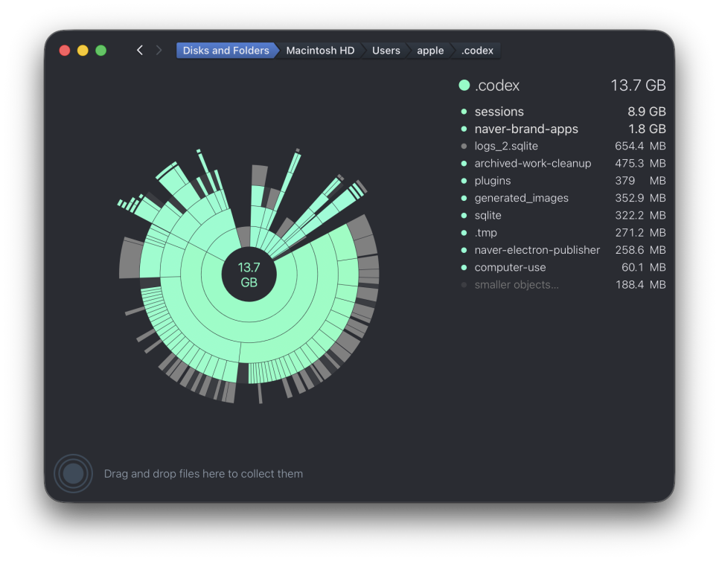Go to Macintosh HD breadcrumb

[320, 51]
